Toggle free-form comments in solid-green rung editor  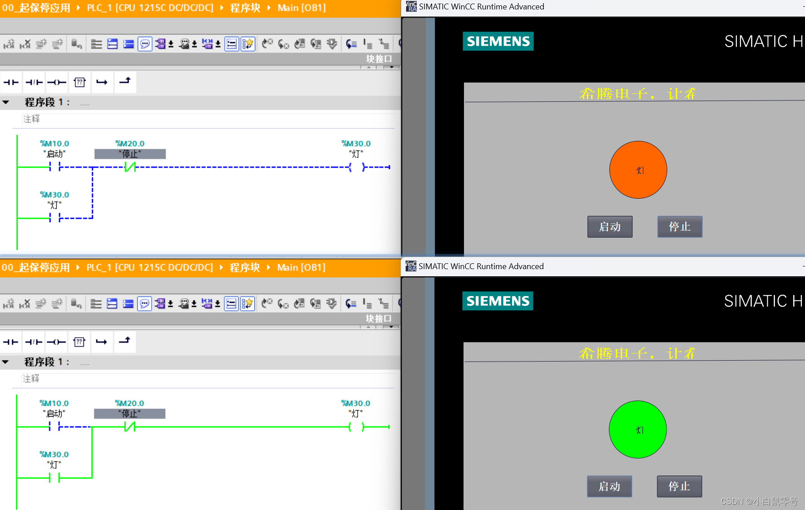(x=144, y=304)
